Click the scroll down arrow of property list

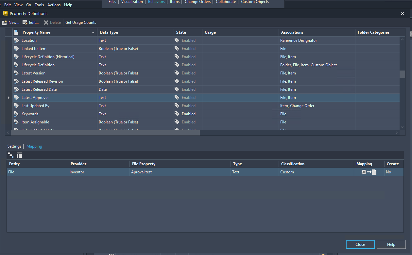403,127
